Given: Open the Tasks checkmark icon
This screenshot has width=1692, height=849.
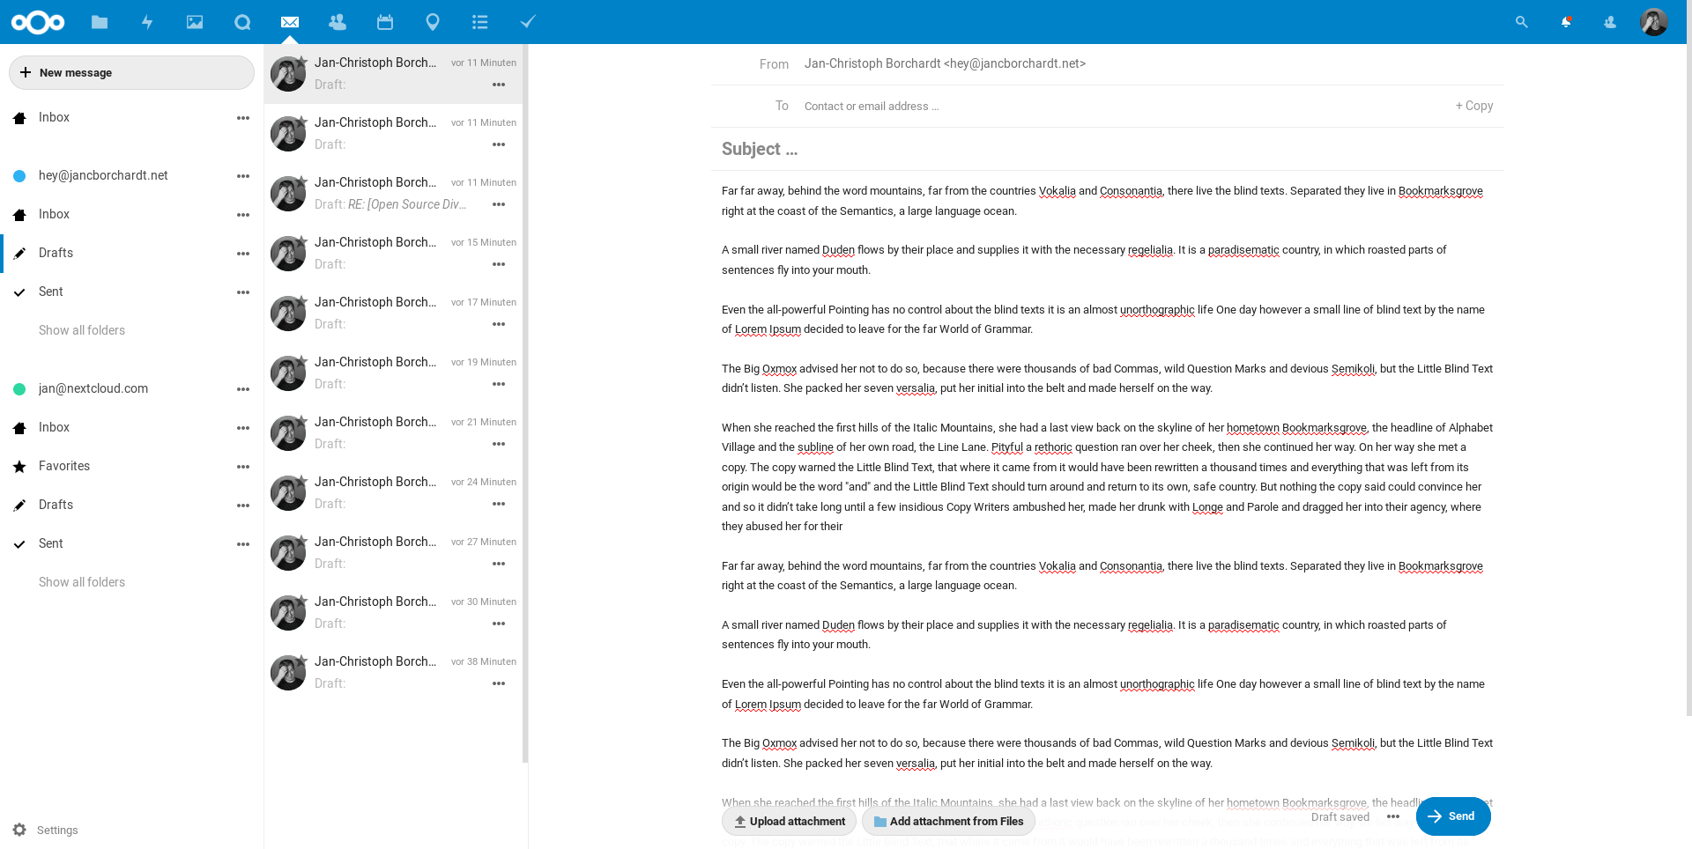Looking at the screenshot, I should [x=528, y=22].
